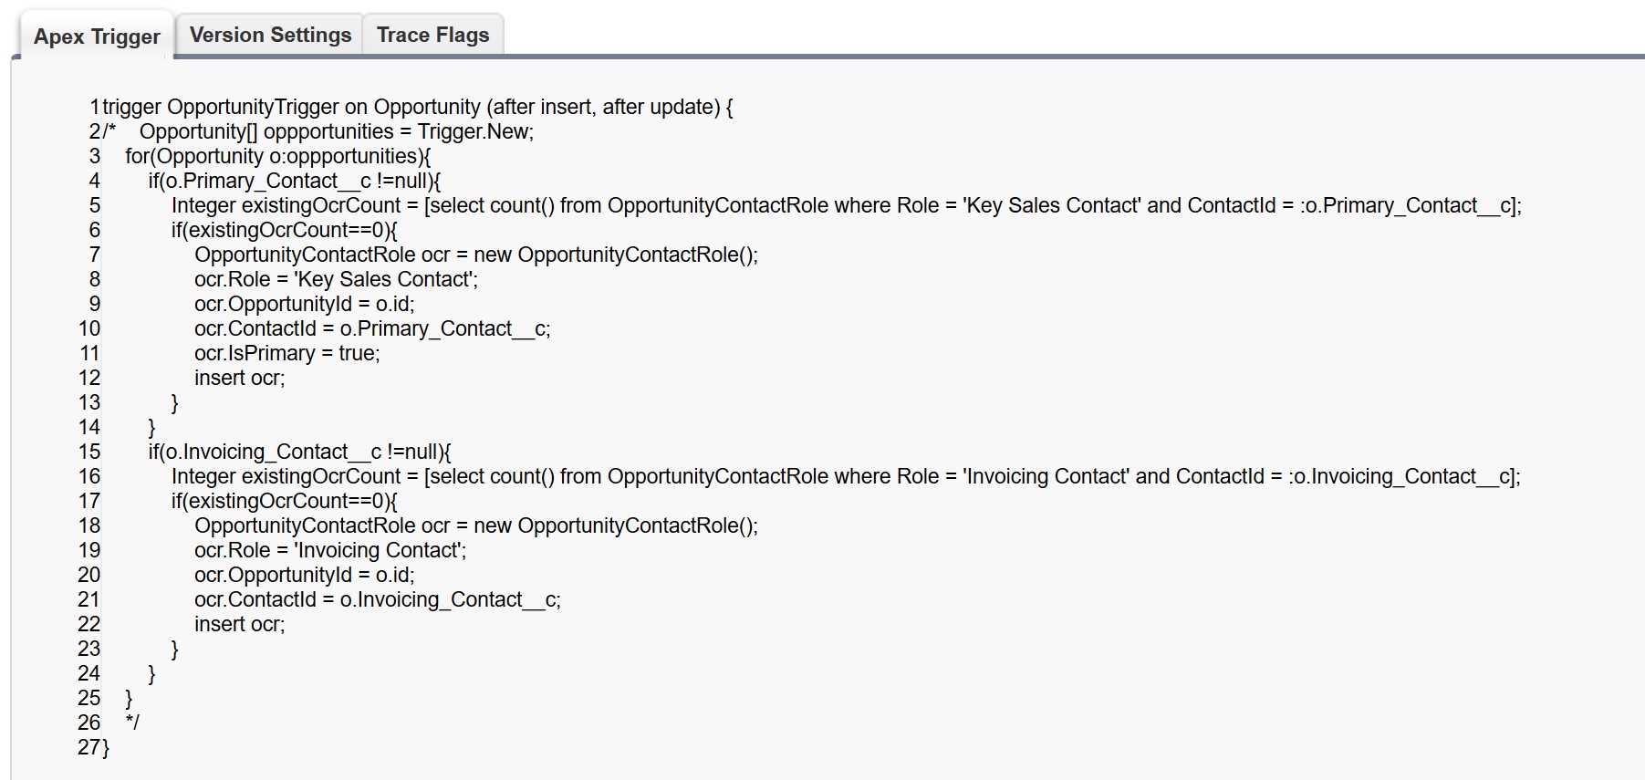Click line number 15 in the gutter
The height and width of the screenshot is (780, 1645).
tap(89, 452)
